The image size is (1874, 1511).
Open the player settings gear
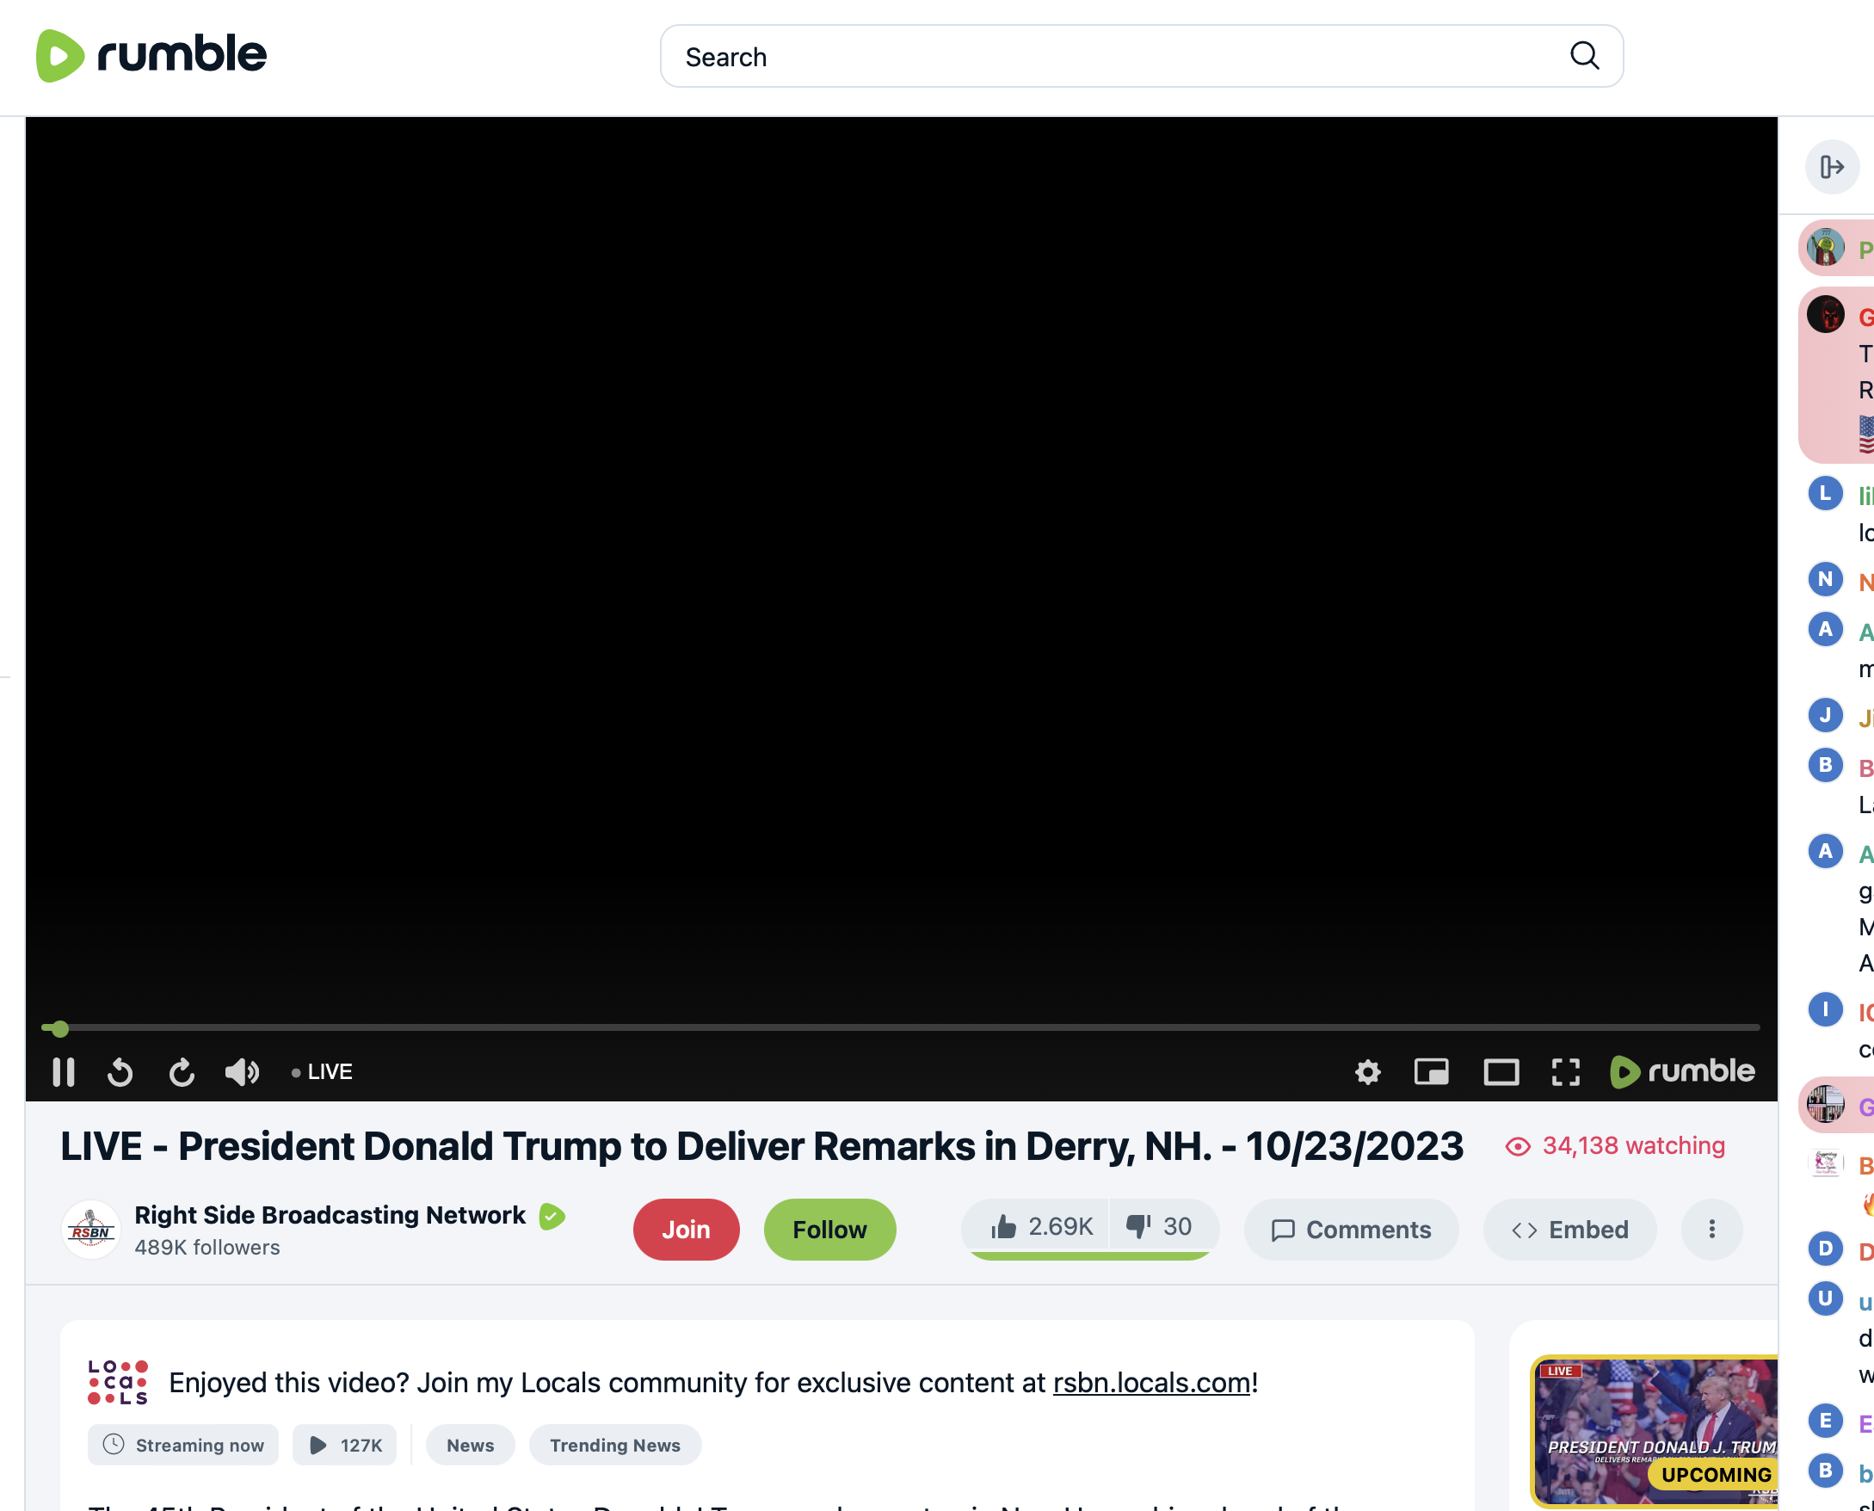(x=1367, y=1072)
